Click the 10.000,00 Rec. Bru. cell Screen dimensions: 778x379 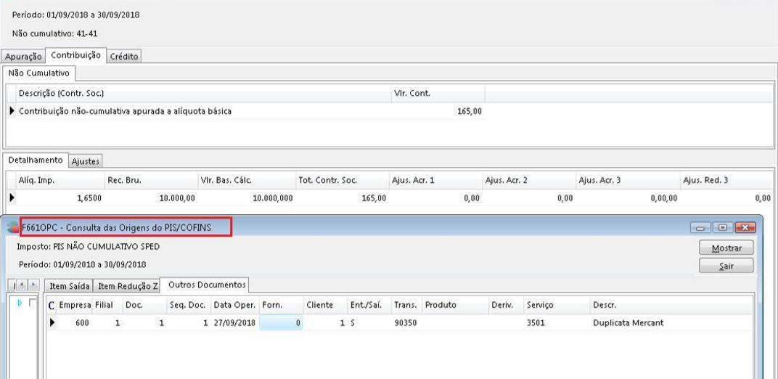point(177,198)
